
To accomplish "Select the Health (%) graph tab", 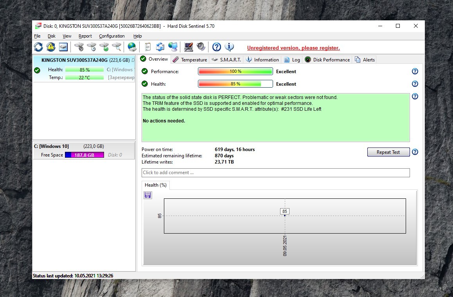I will [x=156, y=185].
